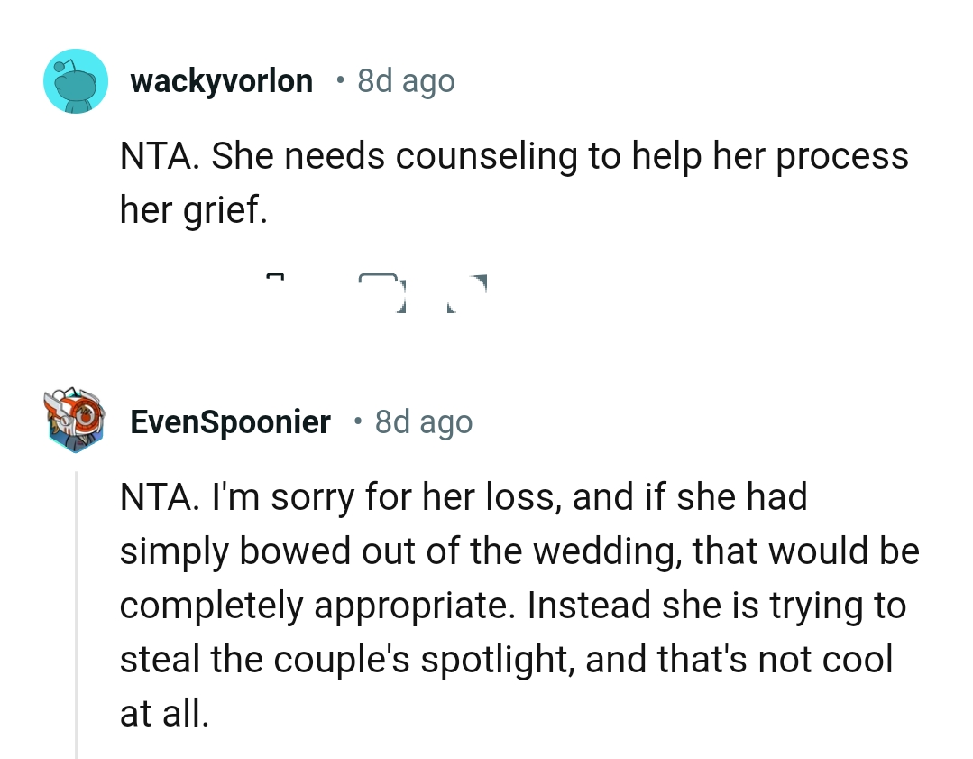Click the line "steal the couple's spotlight"

tap(505, 659)
